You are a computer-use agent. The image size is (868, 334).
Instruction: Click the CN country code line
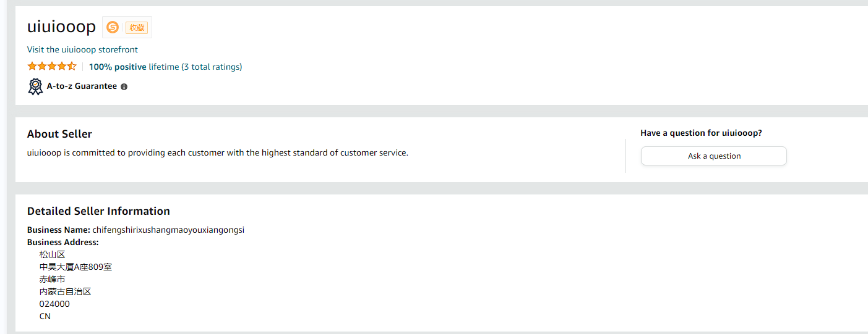click(45, 316)
